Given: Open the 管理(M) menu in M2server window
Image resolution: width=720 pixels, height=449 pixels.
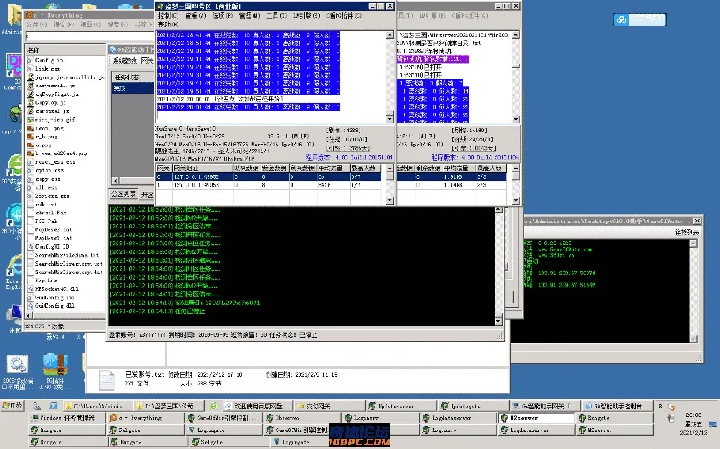Looking at the screenshot, I should coord(249,16).
